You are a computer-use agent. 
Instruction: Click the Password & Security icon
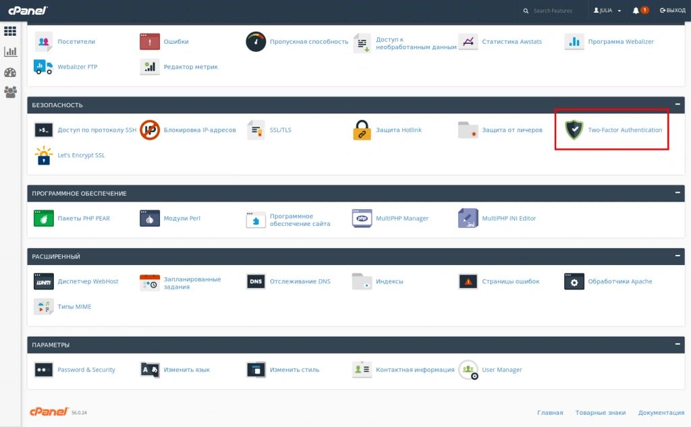click(x=44, y=370)
